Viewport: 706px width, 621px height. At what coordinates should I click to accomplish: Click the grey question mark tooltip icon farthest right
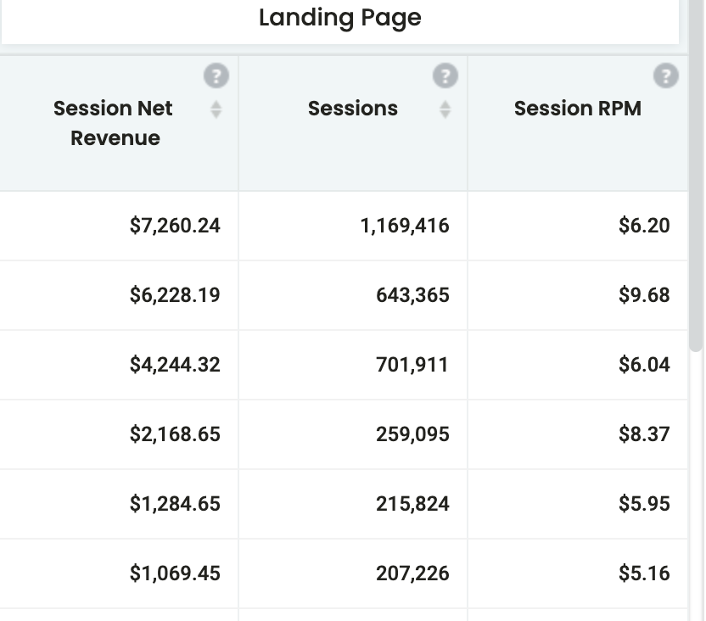point(667,75)
